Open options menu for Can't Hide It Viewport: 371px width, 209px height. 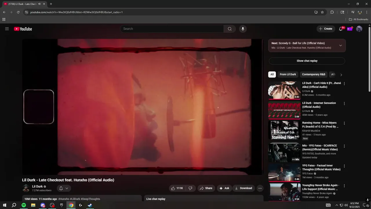344,84
